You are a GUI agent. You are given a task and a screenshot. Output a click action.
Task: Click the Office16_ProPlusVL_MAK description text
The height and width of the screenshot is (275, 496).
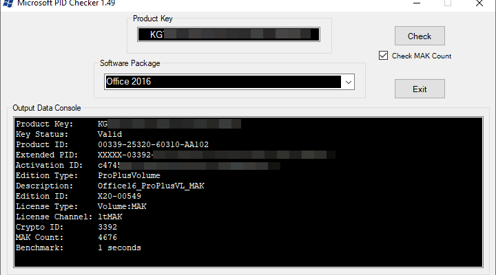(151, 186)
